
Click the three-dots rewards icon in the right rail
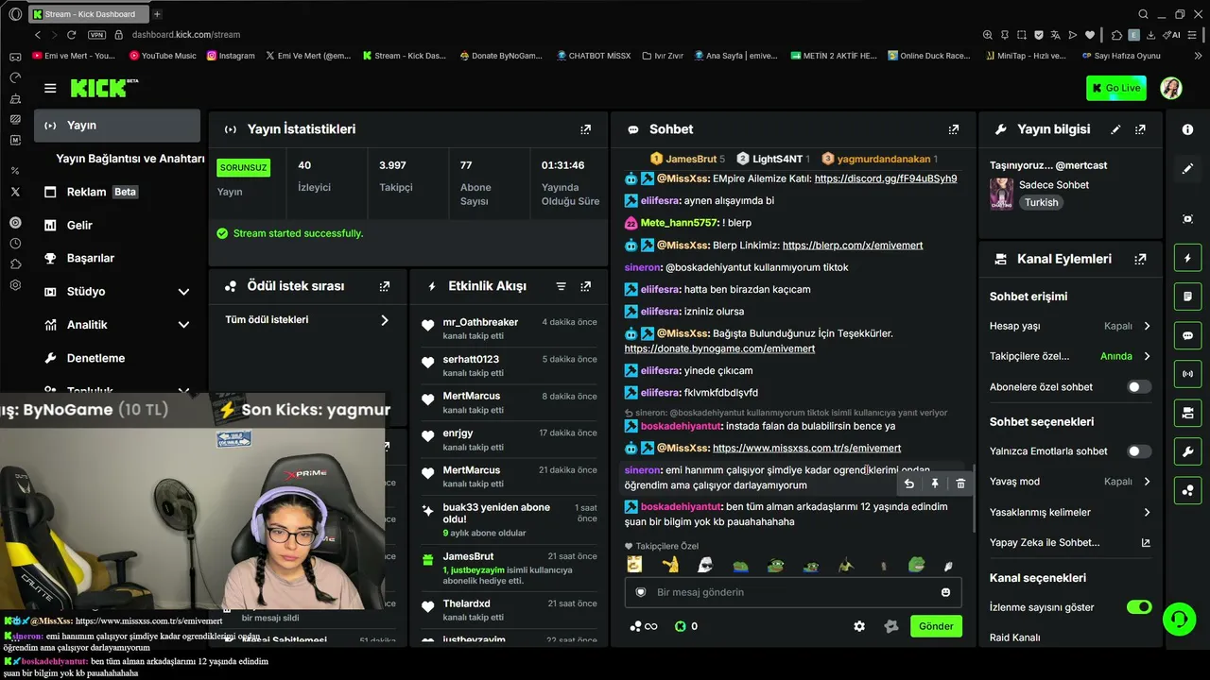(1188, 491)
